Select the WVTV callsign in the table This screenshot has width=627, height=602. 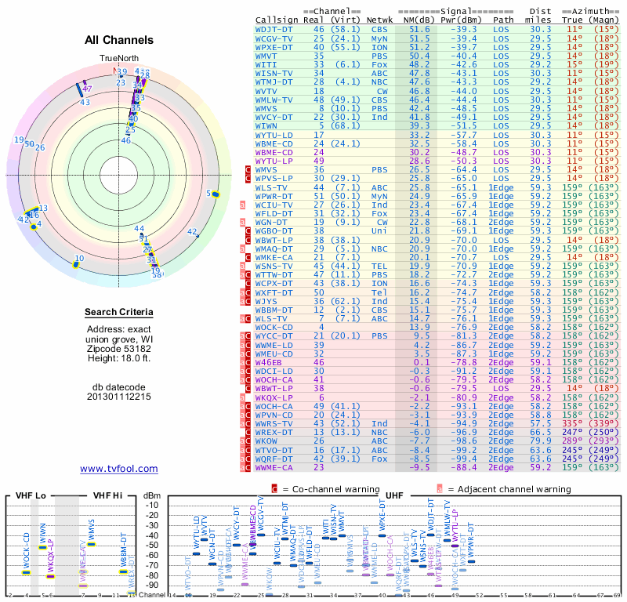coord(266,91)
